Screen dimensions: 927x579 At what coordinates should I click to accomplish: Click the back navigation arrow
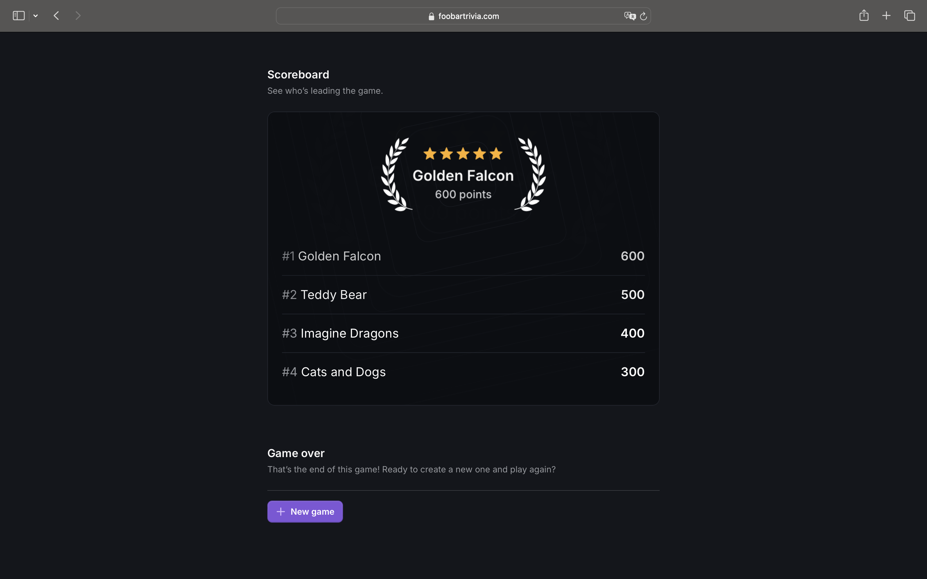(x=56, y=15)
